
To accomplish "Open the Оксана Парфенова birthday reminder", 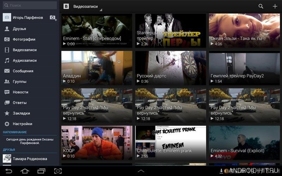I will click(30, 141).
